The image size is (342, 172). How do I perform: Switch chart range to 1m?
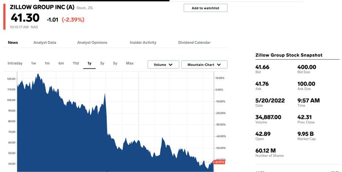(x=47, y=63)
